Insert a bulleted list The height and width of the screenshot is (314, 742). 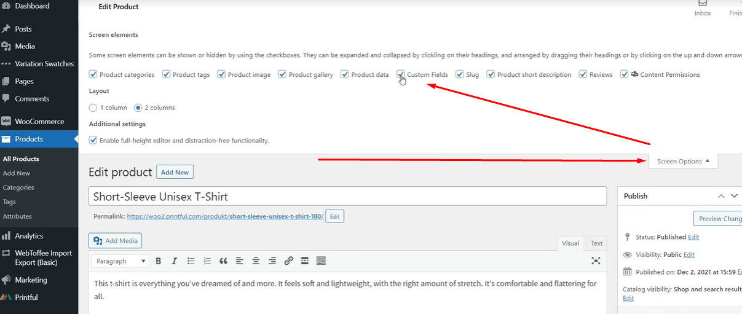pyautogui.click(x=191, y=261)
